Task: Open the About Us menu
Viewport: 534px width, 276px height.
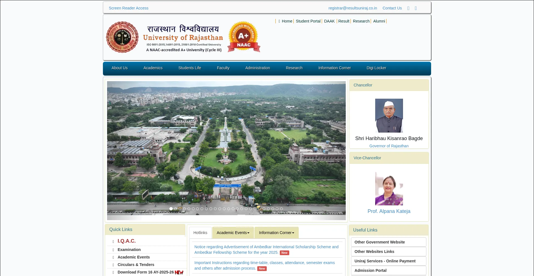Action: tap(120, 68)
